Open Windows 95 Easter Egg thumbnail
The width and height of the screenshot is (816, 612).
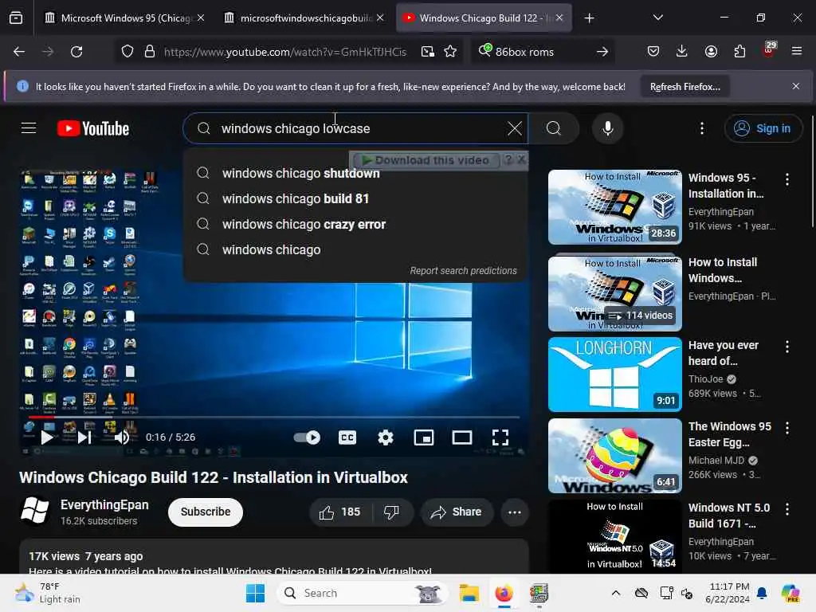click(x=614, y=455)
